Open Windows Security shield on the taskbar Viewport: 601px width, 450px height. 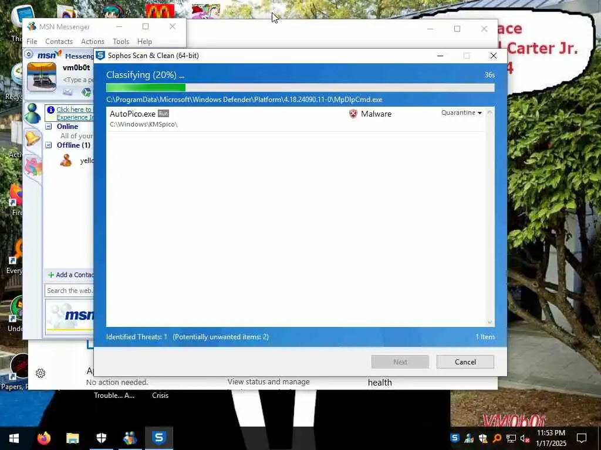coord(101,438)
